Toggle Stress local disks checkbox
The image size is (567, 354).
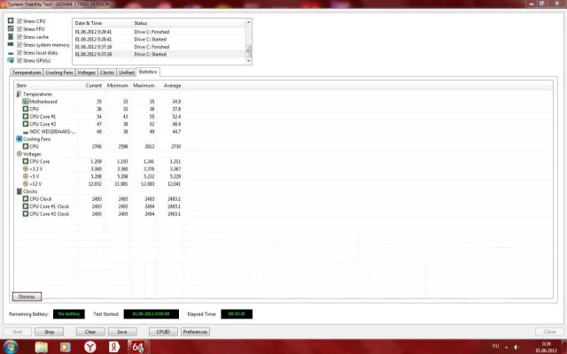(19, 53)
